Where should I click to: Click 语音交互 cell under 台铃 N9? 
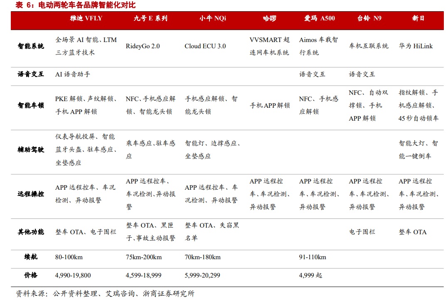tap(362, 74)
